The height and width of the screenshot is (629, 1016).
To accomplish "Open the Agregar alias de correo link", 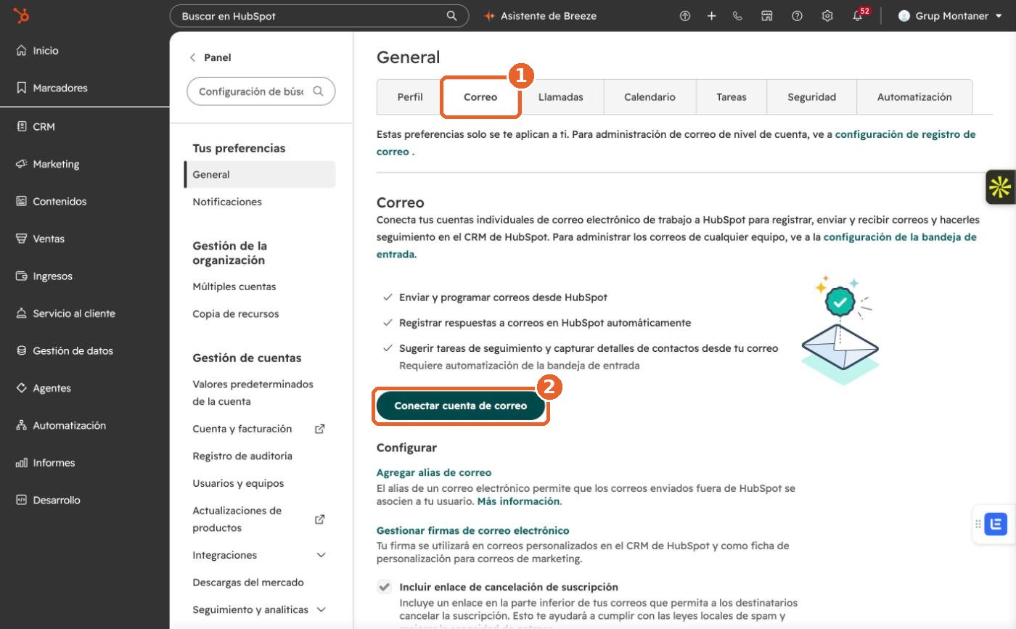I will [x=434, y=472].
